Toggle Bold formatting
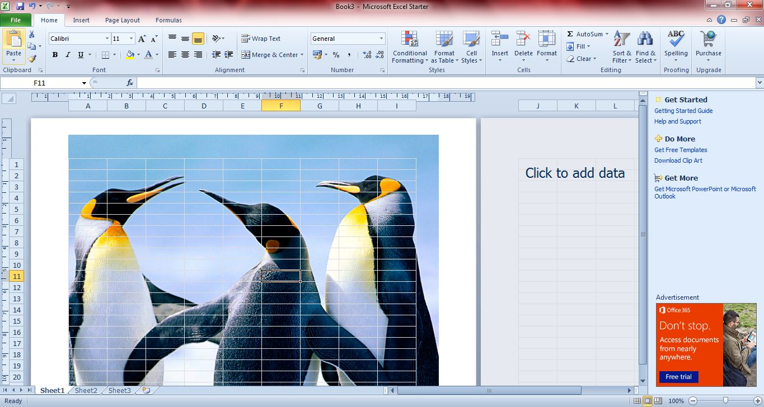 tap(55, 55)
